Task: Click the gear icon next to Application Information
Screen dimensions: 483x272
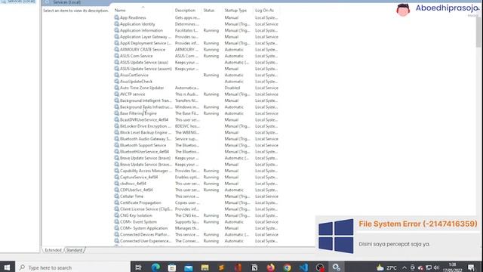Action: [x=116, y=30]
